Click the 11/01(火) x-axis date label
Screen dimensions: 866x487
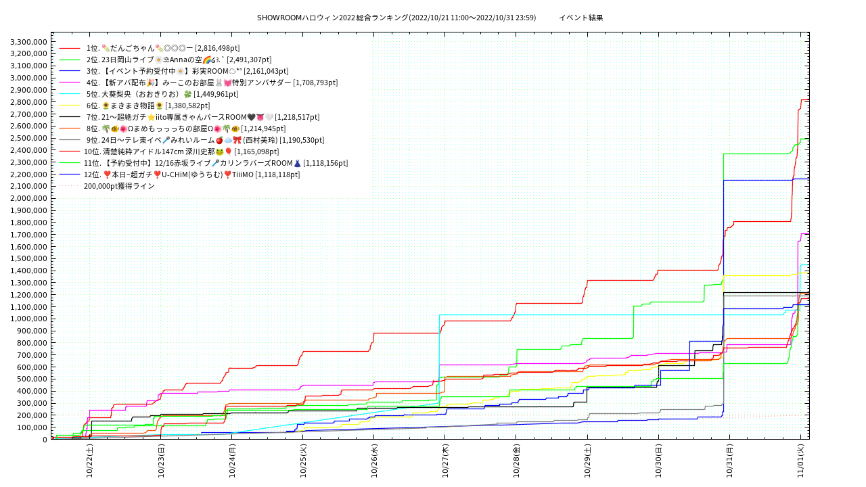(x=800, y=461)
